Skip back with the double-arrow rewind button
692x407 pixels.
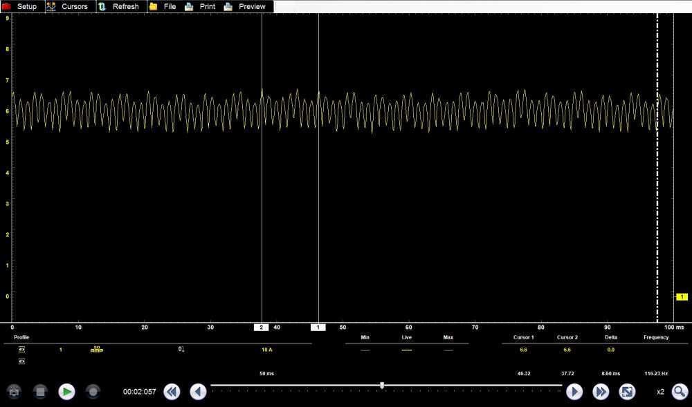[x=172, y=392]
